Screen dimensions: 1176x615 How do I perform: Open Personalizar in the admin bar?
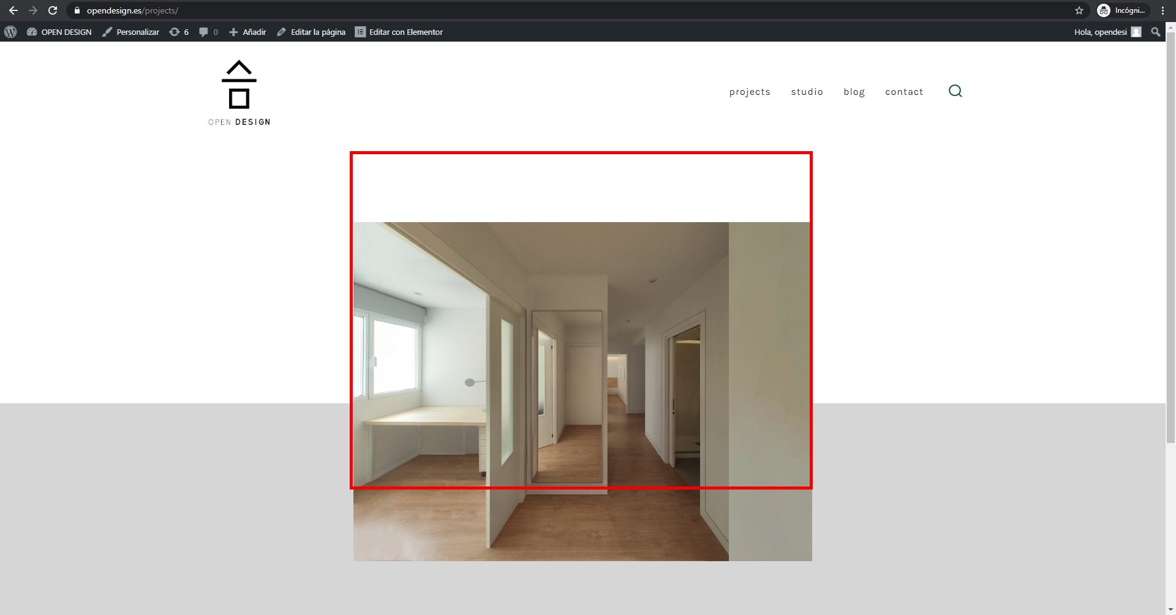click(x=130, y=32)
